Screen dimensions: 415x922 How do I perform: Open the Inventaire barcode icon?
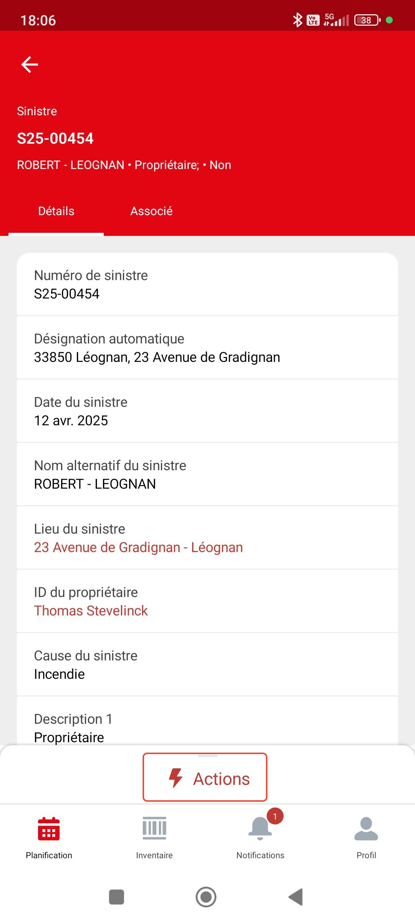tap(154, 828)
